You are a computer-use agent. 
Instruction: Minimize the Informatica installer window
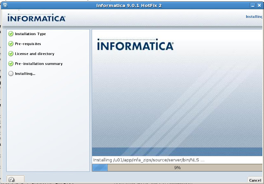[x=252, y=5]
